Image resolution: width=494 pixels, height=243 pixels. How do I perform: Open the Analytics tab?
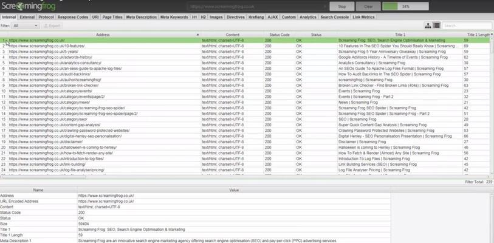pyautogui.click(x=308, y=18)
